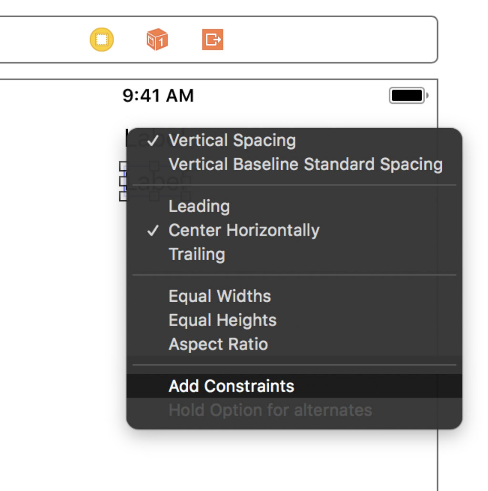Click the dashed square inside the yellow icon

tap(101, 40)
